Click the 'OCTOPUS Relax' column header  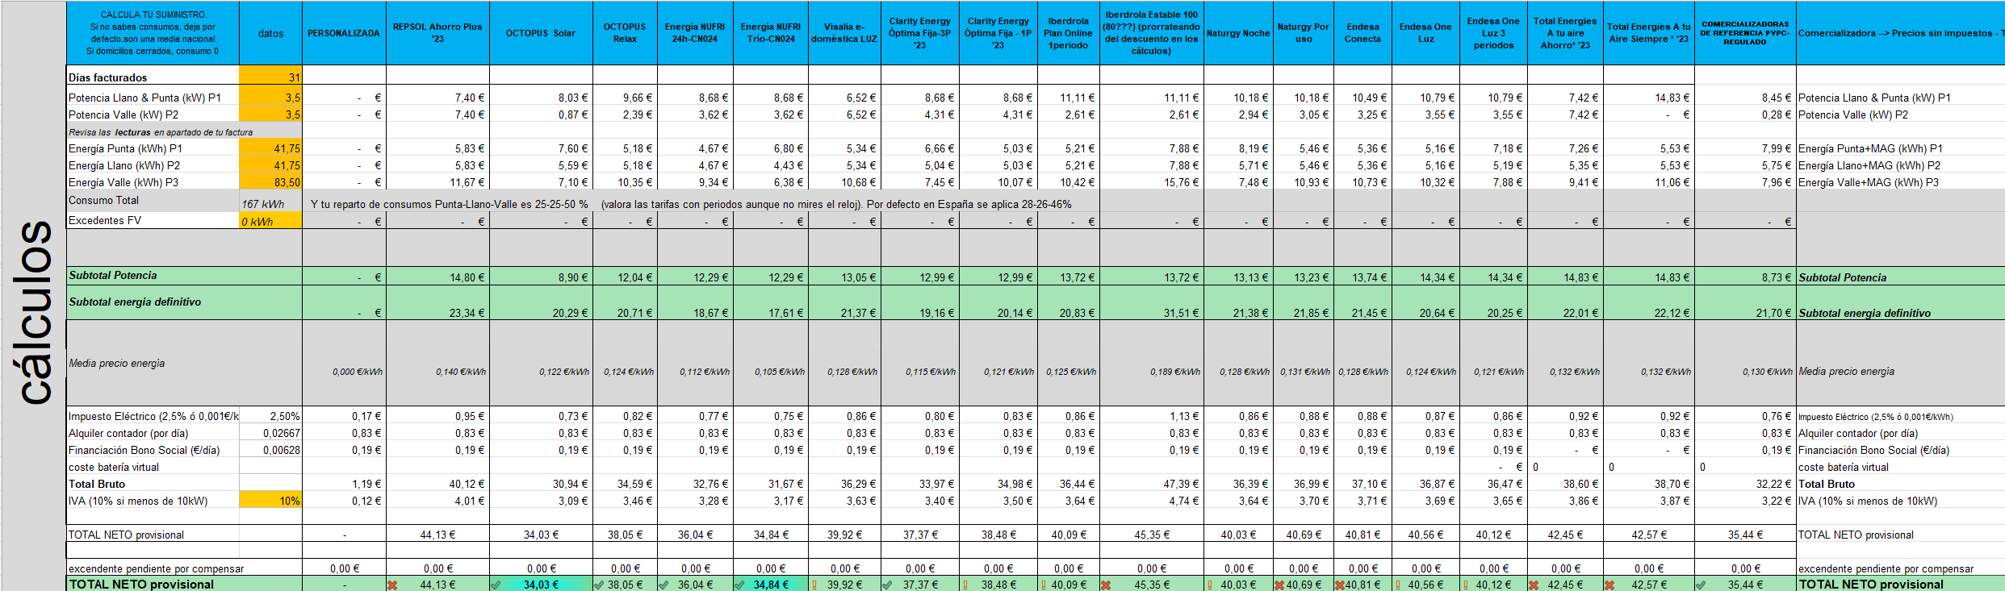tap(625, 33)
